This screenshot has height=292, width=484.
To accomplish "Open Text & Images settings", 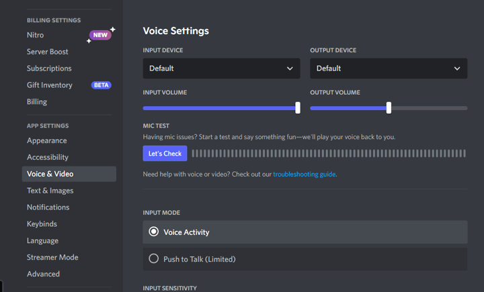I will click(50, 191).
